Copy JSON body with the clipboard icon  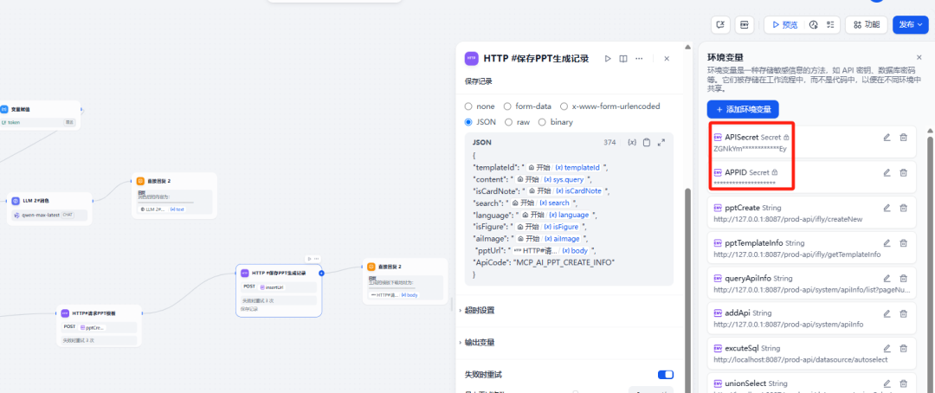pyautogui.click(x=647, y=143)
